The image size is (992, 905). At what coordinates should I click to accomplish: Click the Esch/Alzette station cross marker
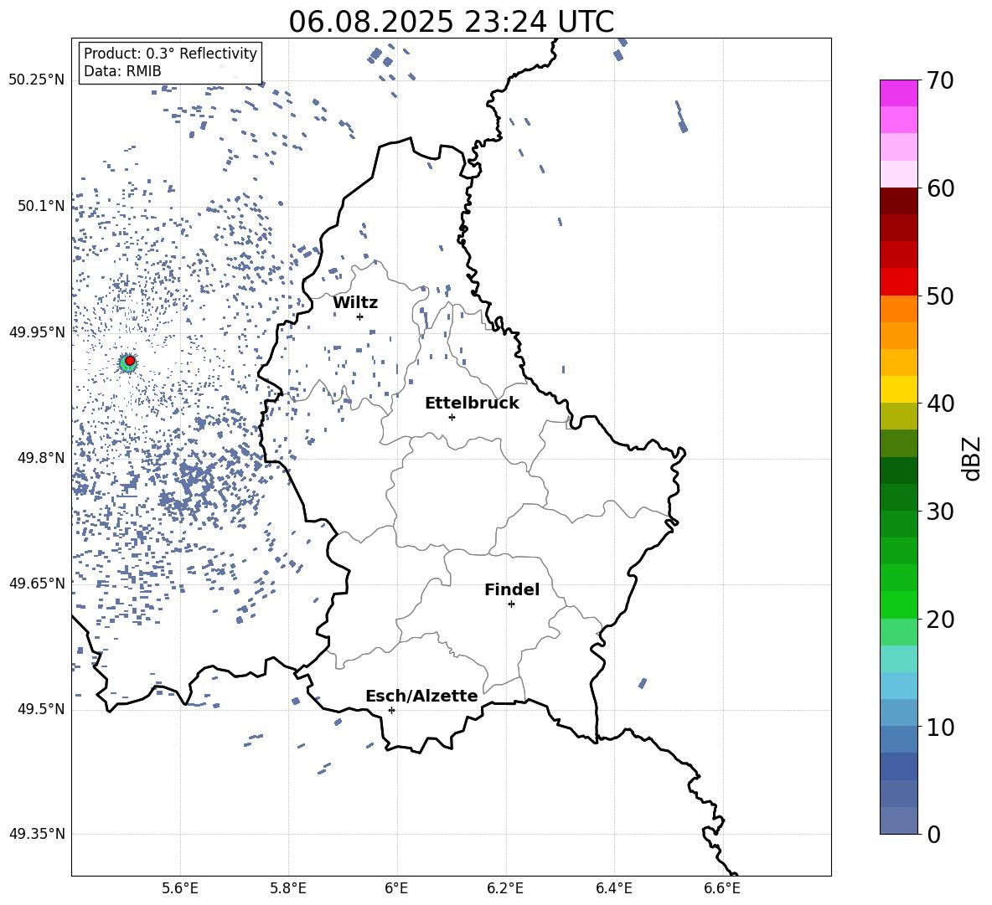[x=391, y=710]
